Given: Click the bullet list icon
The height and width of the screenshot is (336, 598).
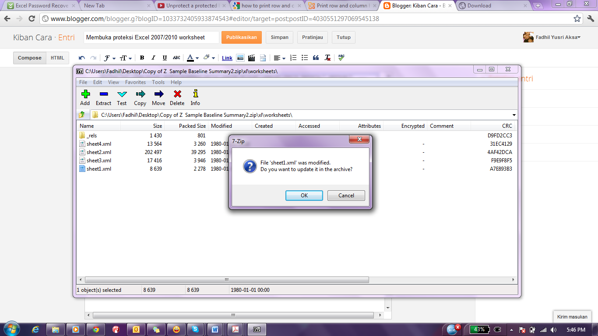Looking at the screenshot, I should click(305, 58).
